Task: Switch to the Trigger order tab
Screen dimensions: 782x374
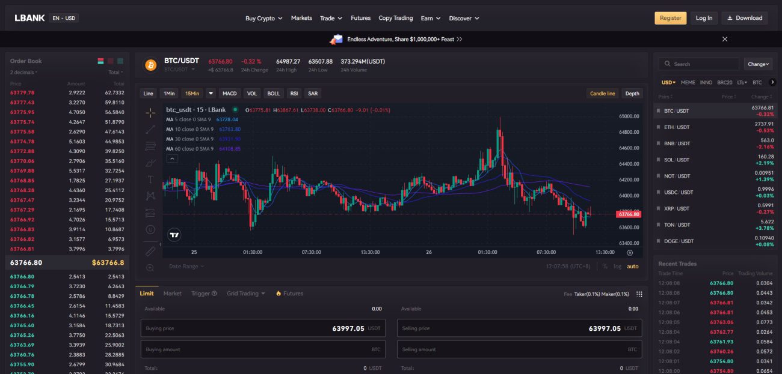Action: pyautogui.click(x=204, y=294)
